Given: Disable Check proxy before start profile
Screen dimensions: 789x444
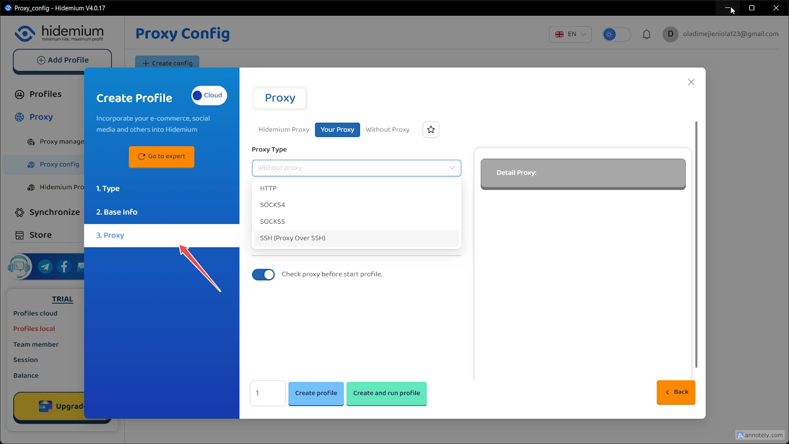Looking at the screenshot, I should pos(263,274).
